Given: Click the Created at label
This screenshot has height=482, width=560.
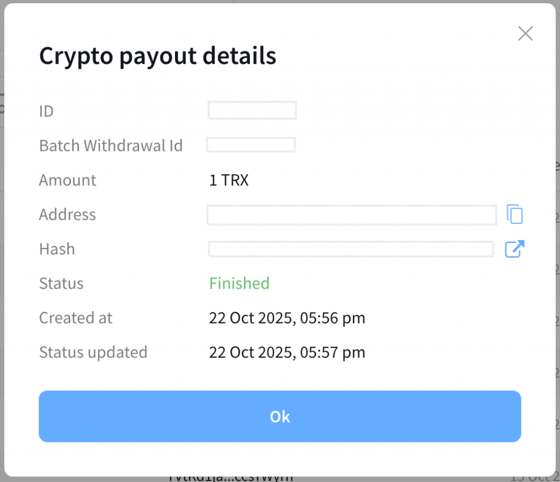Looking at the screenshot, I should (x=75, y=318).
